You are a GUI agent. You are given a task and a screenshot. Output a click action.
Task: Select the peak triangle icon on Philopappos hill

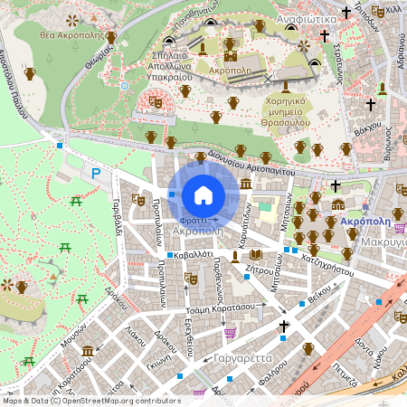(x=53, y=277)
